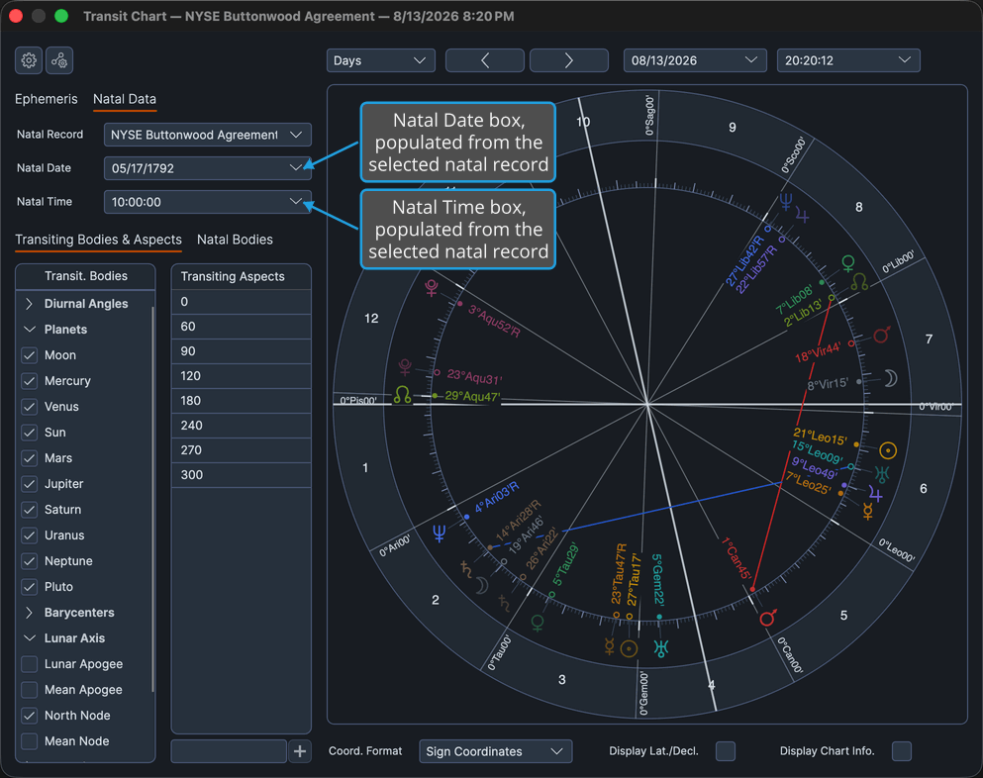The height and width of the screenshot is (778, 983).
Task: Open the 20:20:12 time dropdown
Action: pyautogui.click(x=848, y=60)
